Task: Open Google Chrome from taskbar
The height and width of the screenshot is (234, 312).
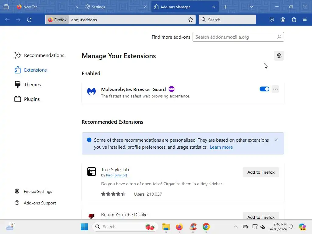Action: point(206,227)
